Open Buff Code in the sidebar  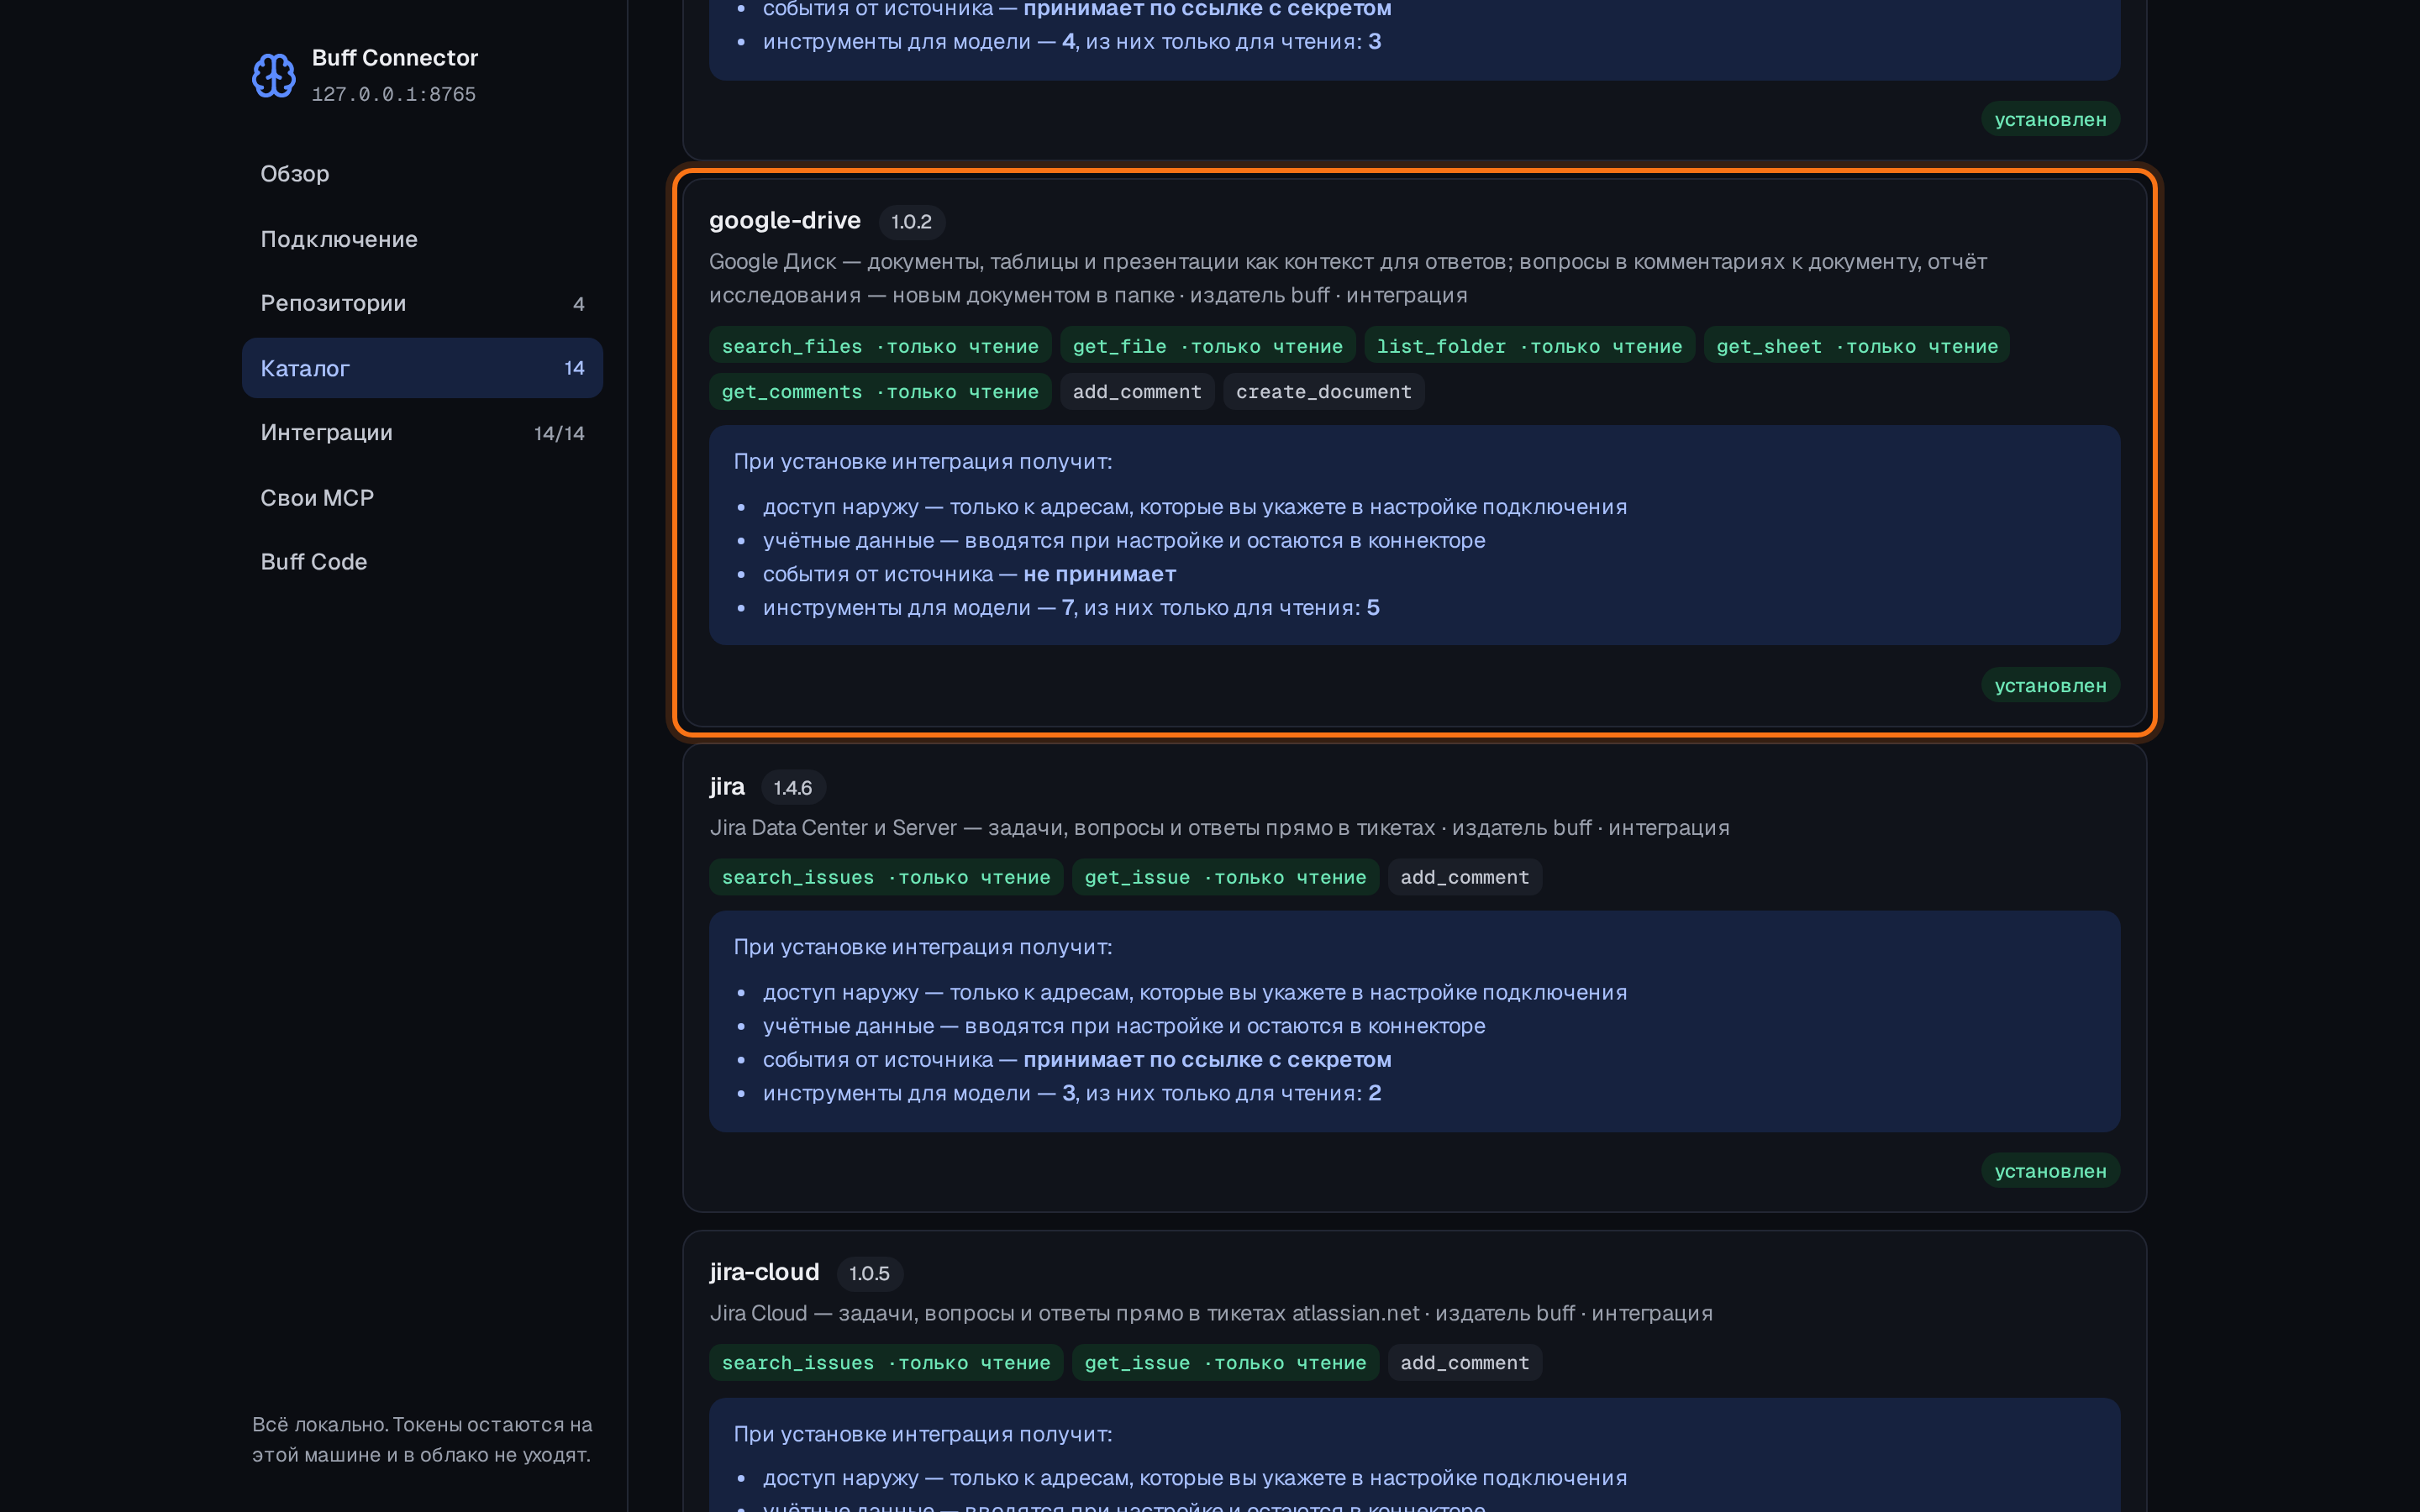(422, 562)
